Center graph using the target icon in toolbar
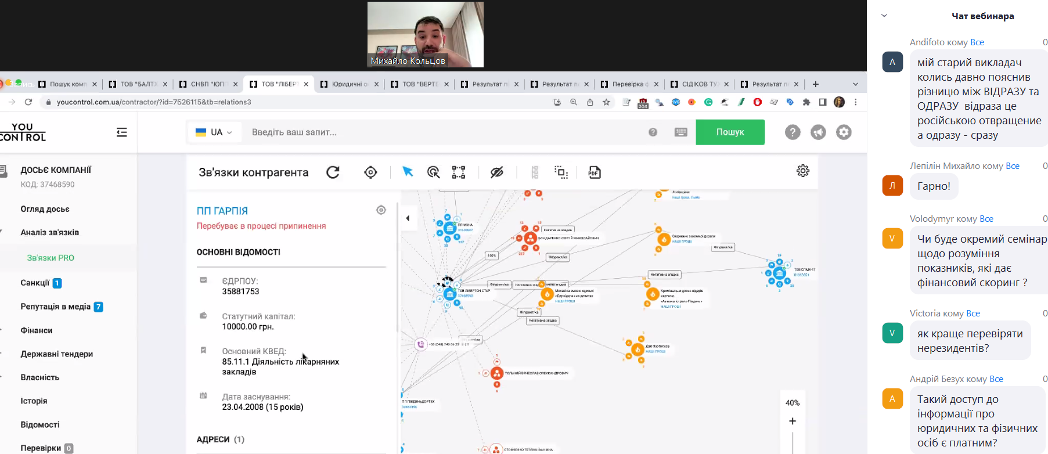Screen dimensions: 1048x454 tap(370, 172)
